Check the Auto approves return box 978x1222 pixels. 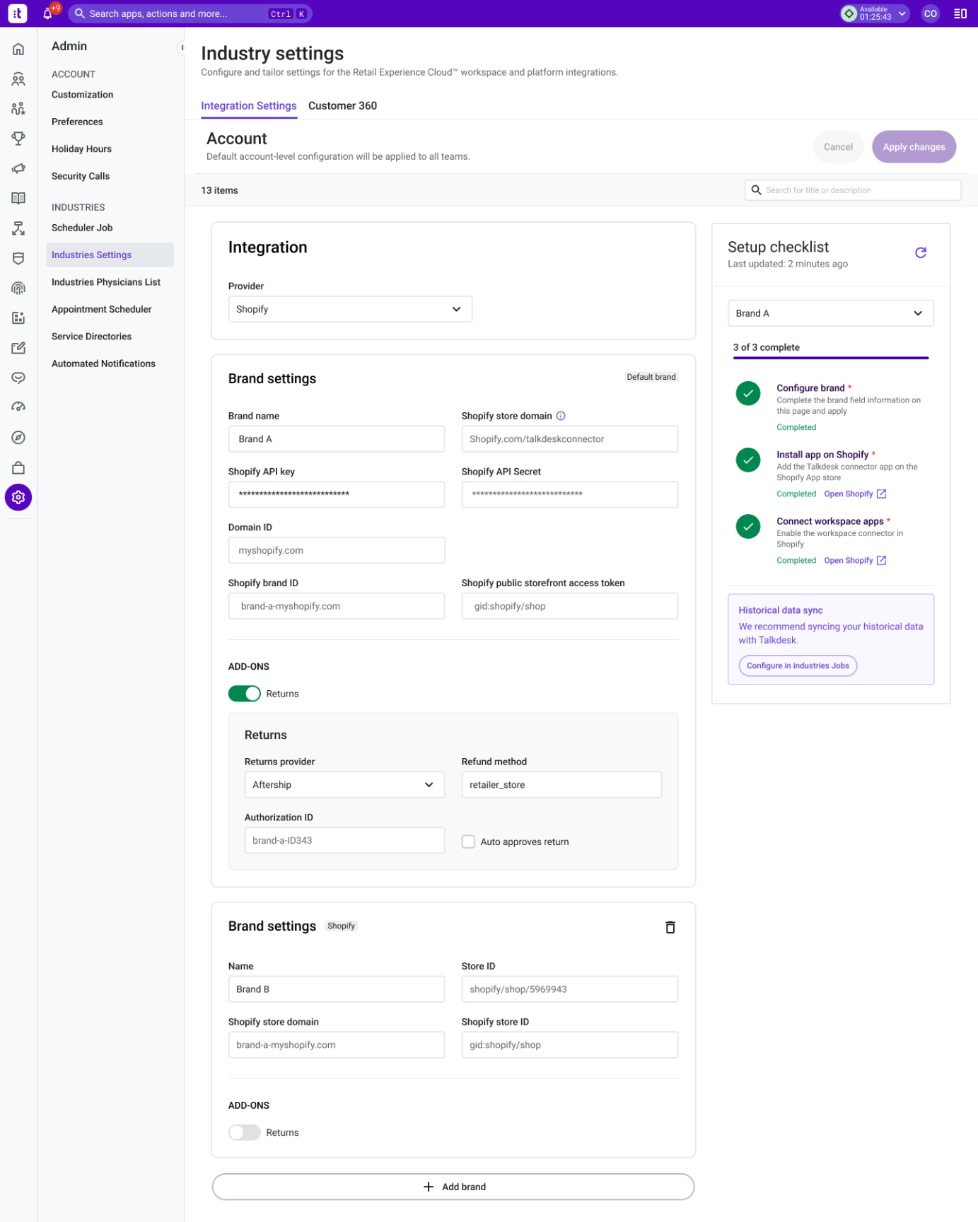(468, 842)
